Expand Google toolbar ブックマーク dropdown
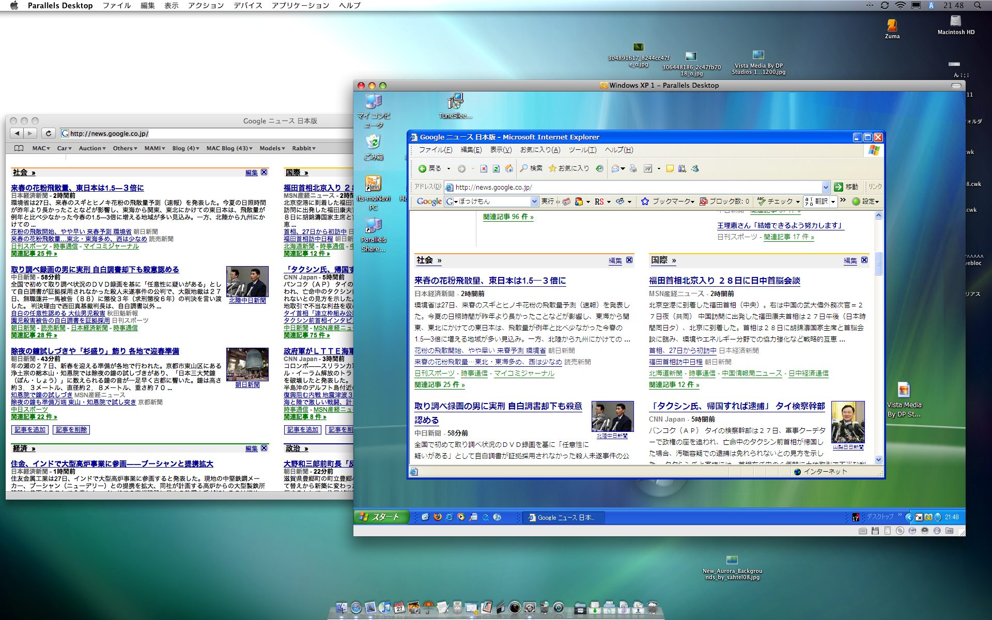 [692, 202]
